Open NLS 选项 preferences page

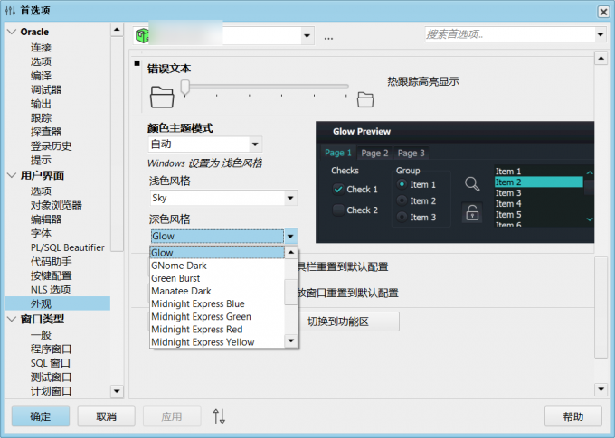pyautogui.click(x=51, y=290)
